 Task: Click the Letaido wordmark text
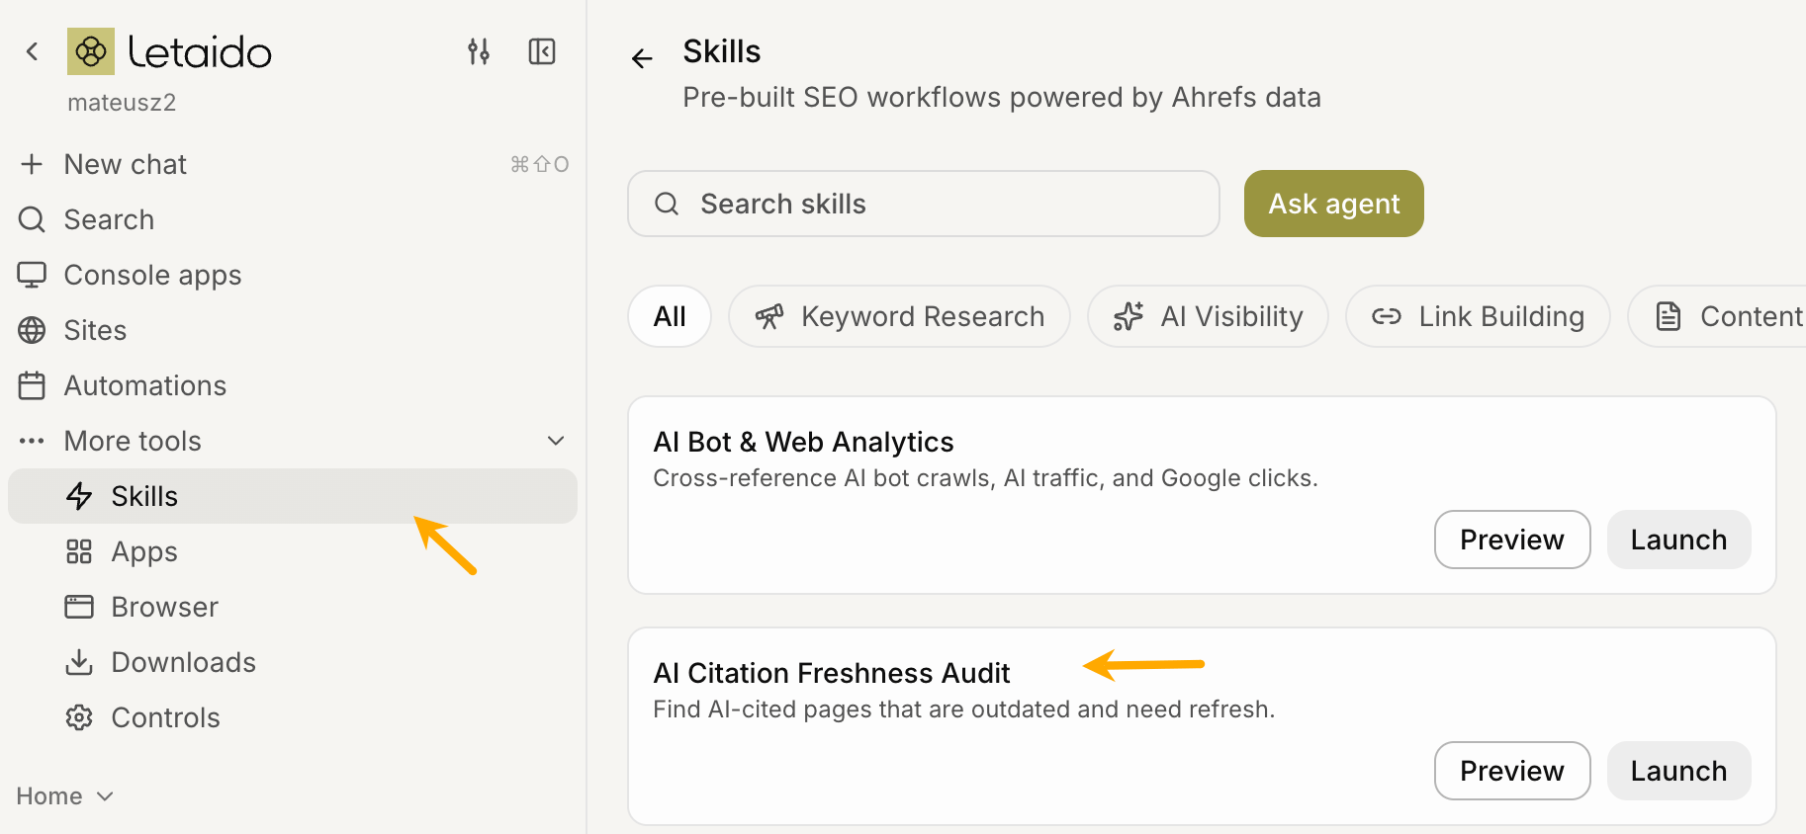[x=200, y=52]
